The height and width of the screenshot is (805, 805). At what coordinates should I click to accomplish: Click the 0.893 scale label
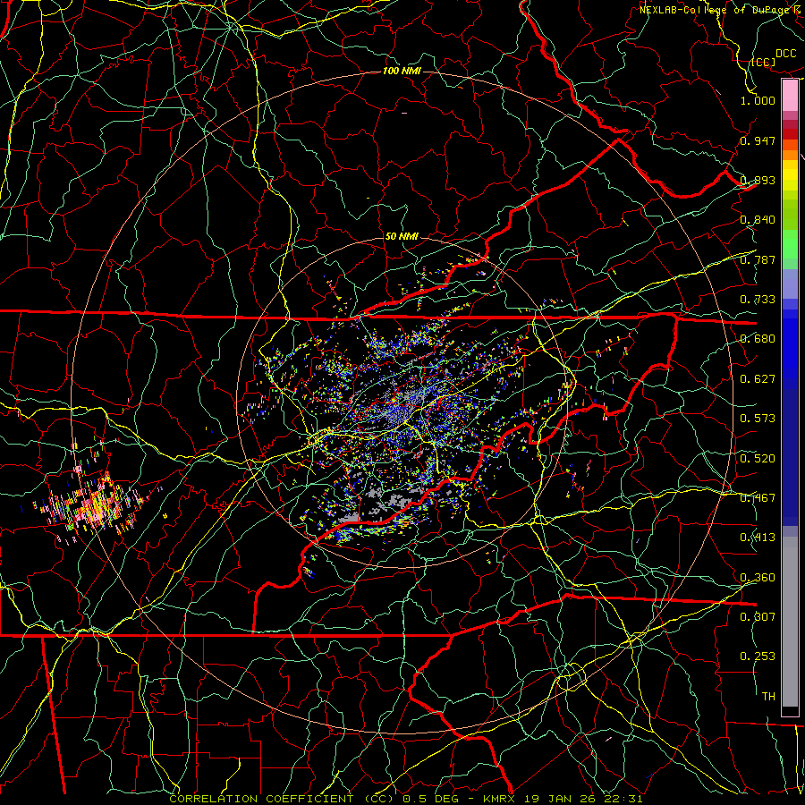pyautogui.click(x=758, y=180)
